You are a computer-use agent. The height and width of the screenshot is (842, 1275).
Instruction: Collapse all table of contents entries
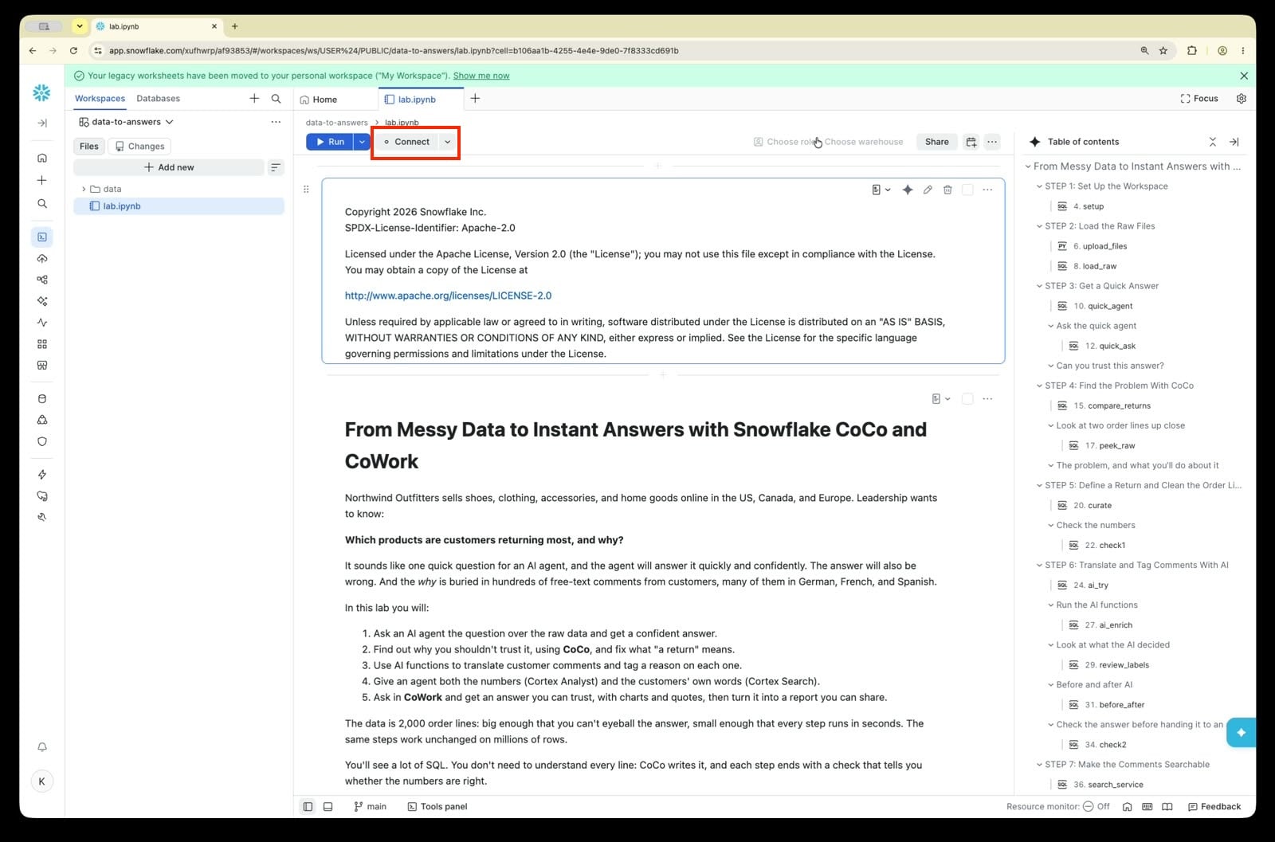pos(1212,142)
